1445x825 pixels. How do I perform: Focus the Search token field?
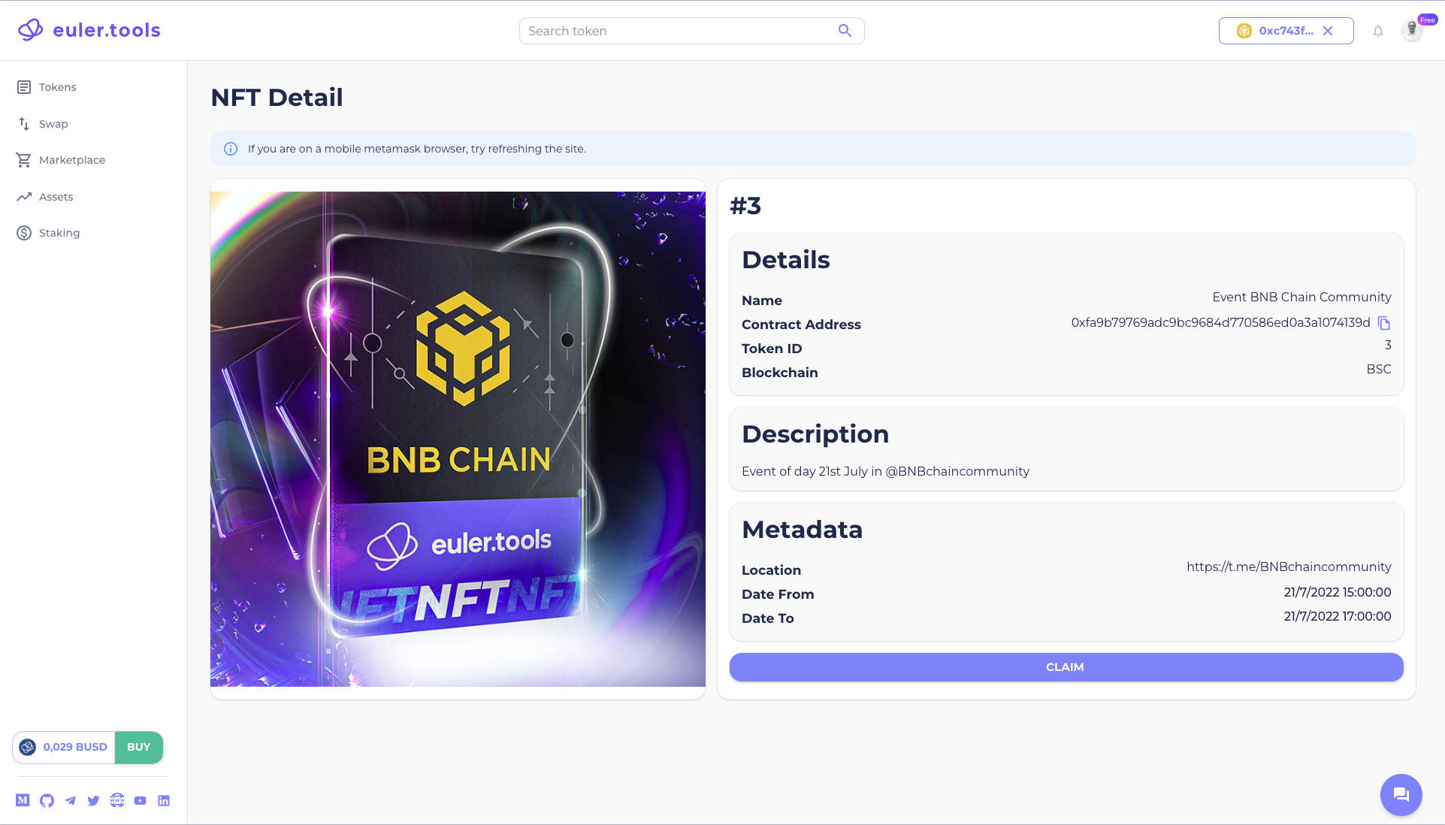(x=691, y=31)
